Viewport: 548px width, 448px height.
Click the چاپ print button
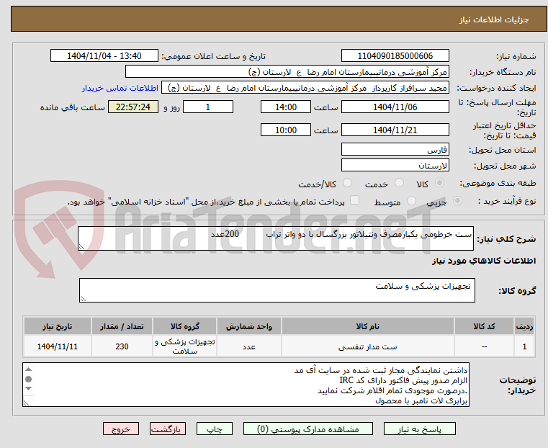(x=215, y=429)
